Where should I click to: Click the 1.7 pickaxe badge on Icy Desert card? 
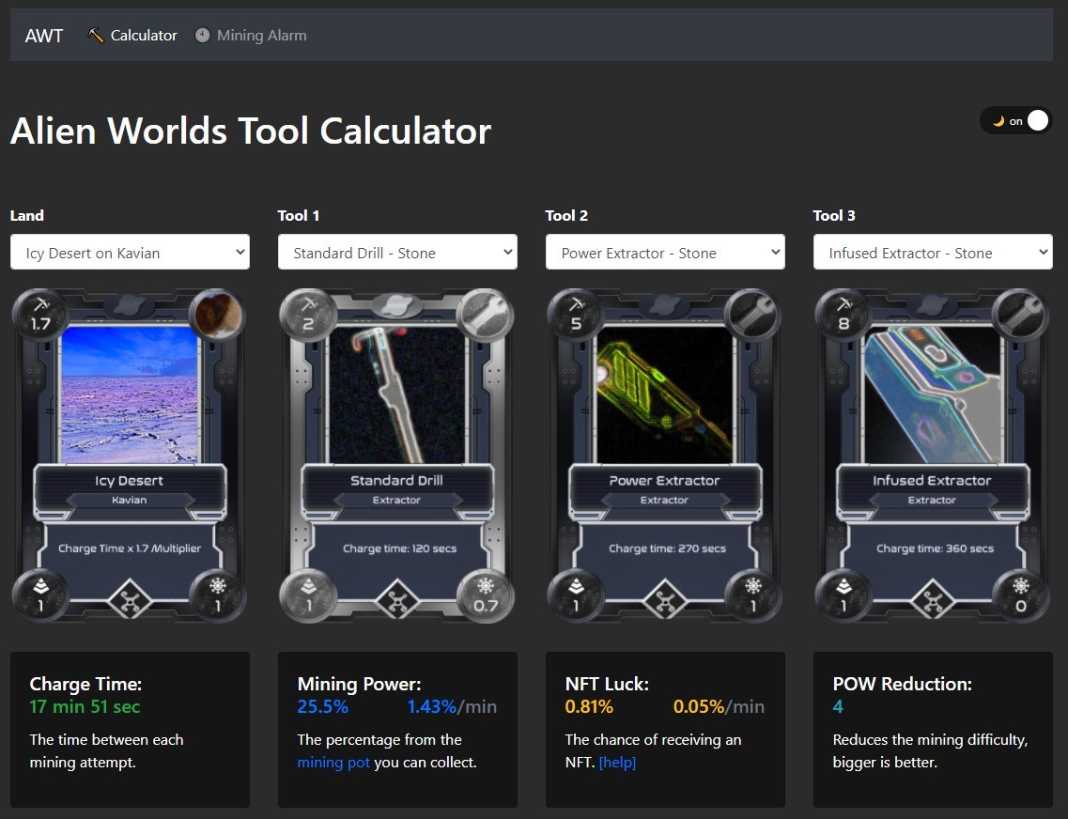(x=40, y=316)
